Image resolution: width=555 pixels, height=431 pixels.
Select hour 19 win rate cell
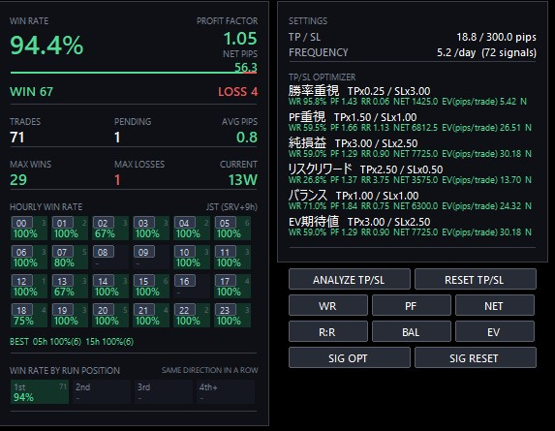[70, 316]
